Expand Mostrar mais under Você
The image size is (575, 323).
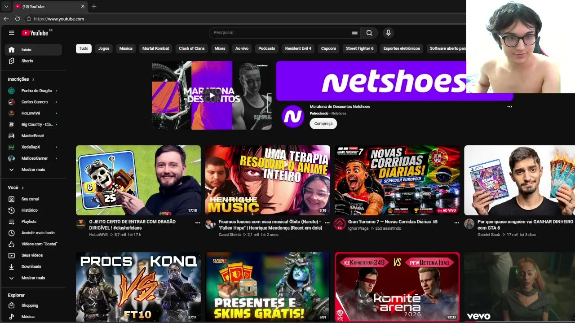[x=33, y=278]
